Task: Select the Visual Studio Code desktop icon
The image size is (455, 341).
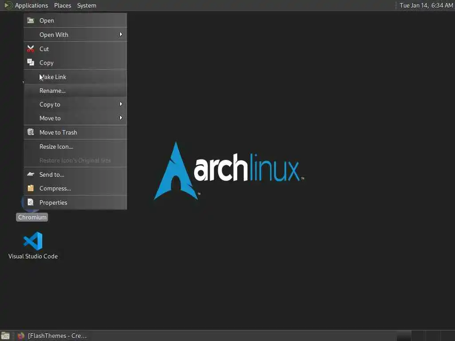Action: 33,241
